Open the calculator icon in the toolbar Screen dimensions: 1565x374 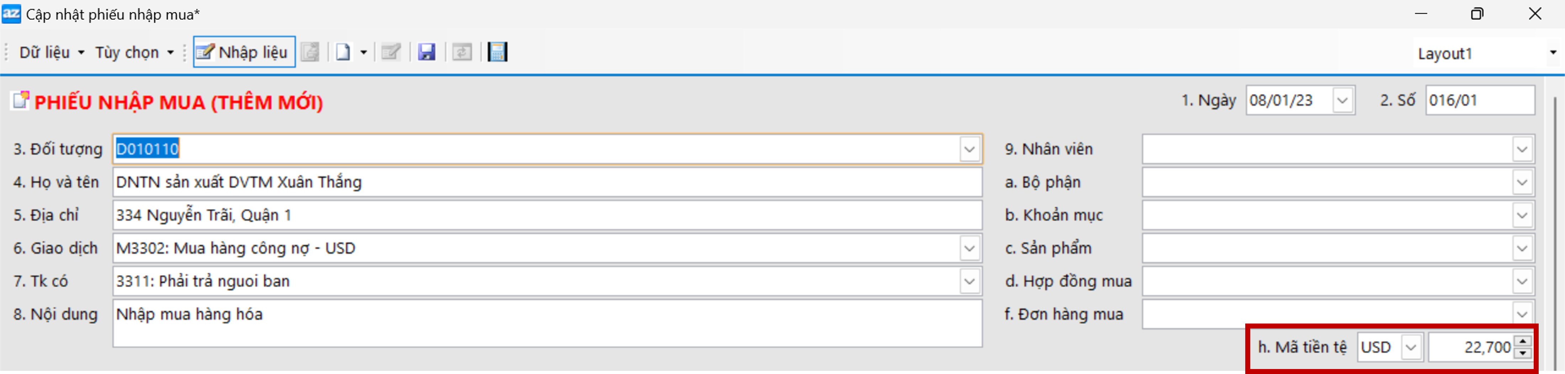tap(498, 52)
